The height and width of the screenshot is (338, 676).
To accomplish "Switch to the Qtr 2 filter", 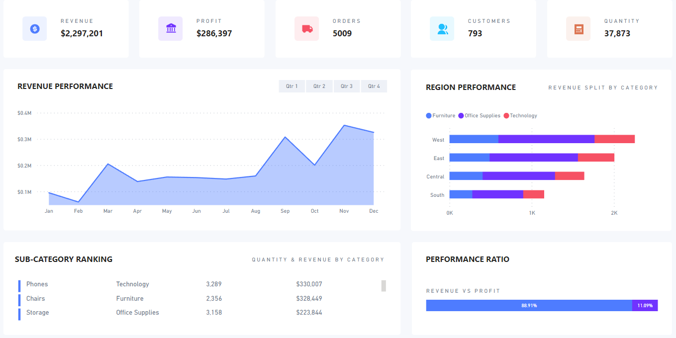I will point(319,86).
